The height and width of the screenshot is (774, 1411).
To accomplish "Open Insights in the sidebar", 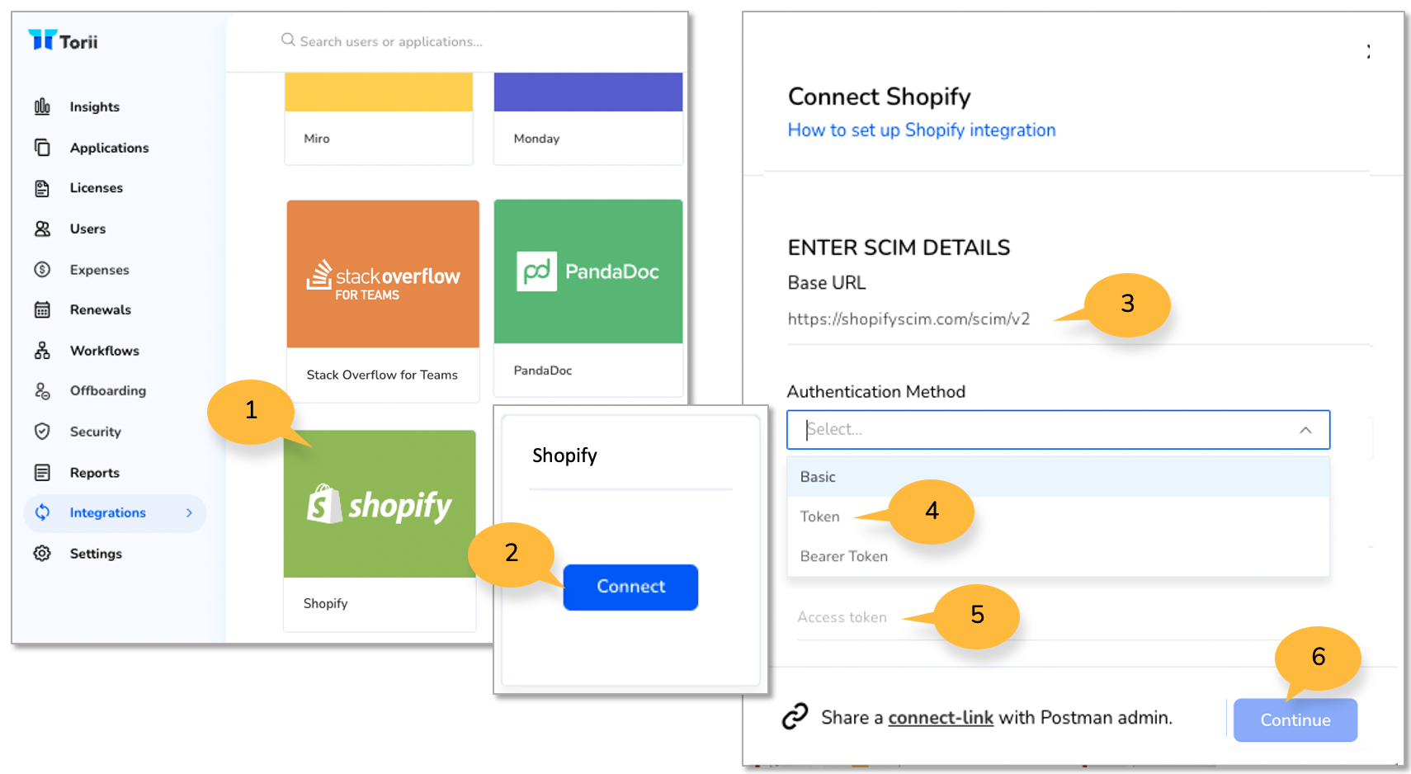I will pyautogui.click(x=94, y=106).
